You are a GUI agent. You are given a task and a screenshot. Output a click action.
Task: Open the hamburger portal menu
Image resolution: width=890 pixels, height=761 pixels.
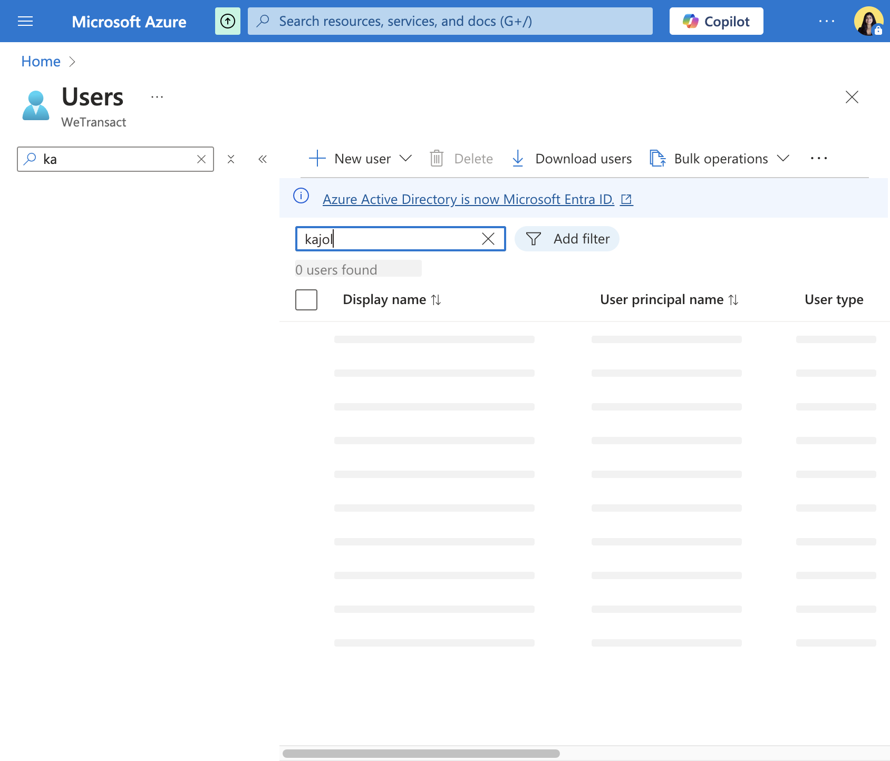point(25,21)
